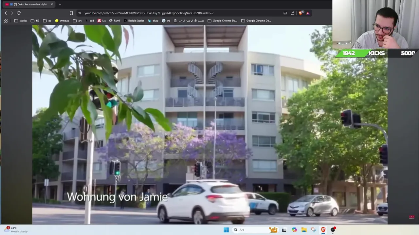Open first Google Chrome Do... bookmark folder

pos(222,21)
